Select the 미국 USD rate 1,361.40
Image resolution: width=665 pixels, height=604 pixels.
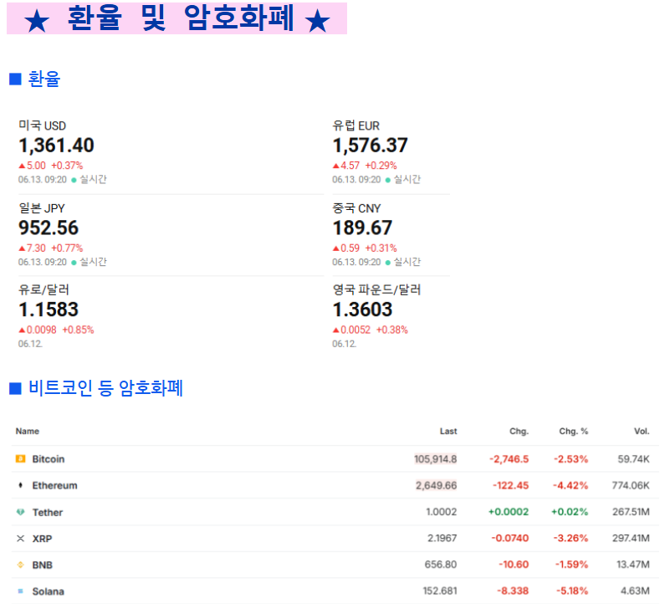tap(56, 146)
